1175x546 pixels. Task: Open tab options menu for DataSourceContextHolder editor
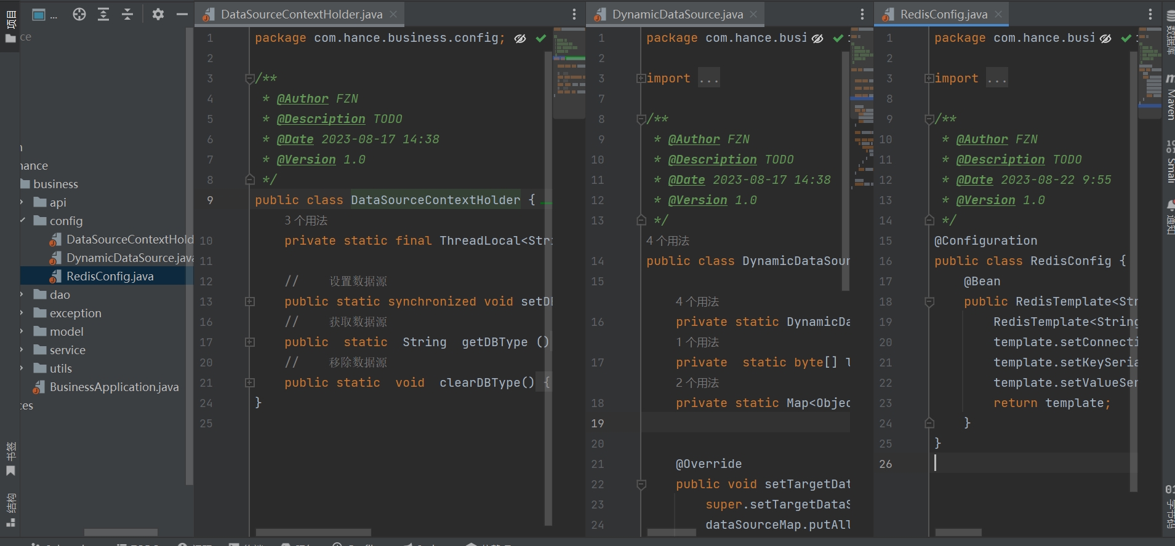click(x=574, y=14)
